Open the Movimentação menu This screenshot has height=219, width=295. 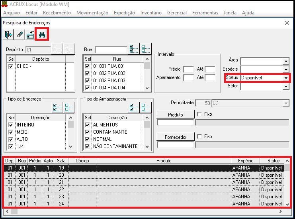pos(92,13)
